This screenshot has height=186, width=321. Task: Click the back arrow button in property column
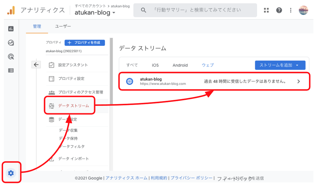(x=36, y=65)
